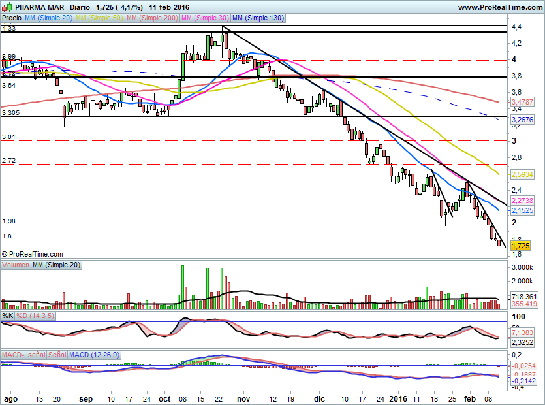The height and width of the screenshot is (405, 545).
Task: Open the www.ProRealTime.com link
Action: (x=499, y=7)
